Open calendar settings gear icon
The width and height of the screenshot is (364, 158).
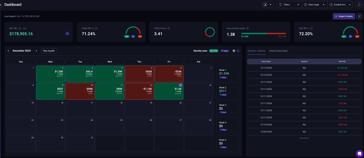[x=234, y=51]
